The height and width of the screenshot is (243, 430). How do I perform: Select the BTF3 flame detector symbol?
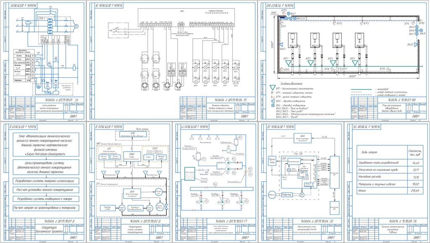click(x=362, y=24)
